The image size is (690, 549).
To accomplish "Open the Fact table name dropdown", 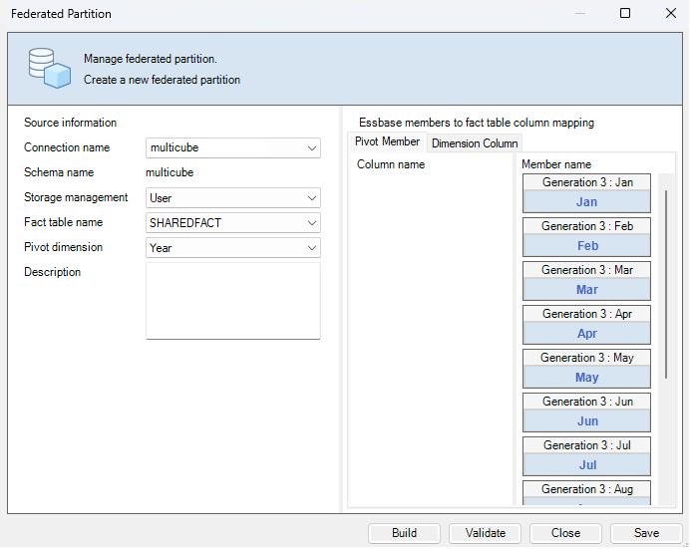I will click(312, 223).
